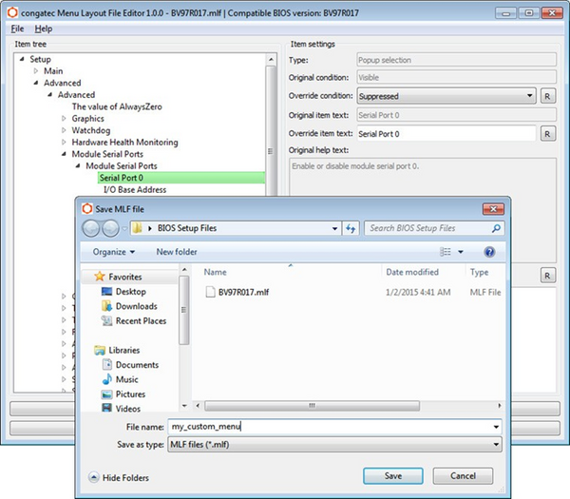This screenshot has width=570, height=499.
Task: Select I/O Base Address tree item
Action: tap(135, 189)
